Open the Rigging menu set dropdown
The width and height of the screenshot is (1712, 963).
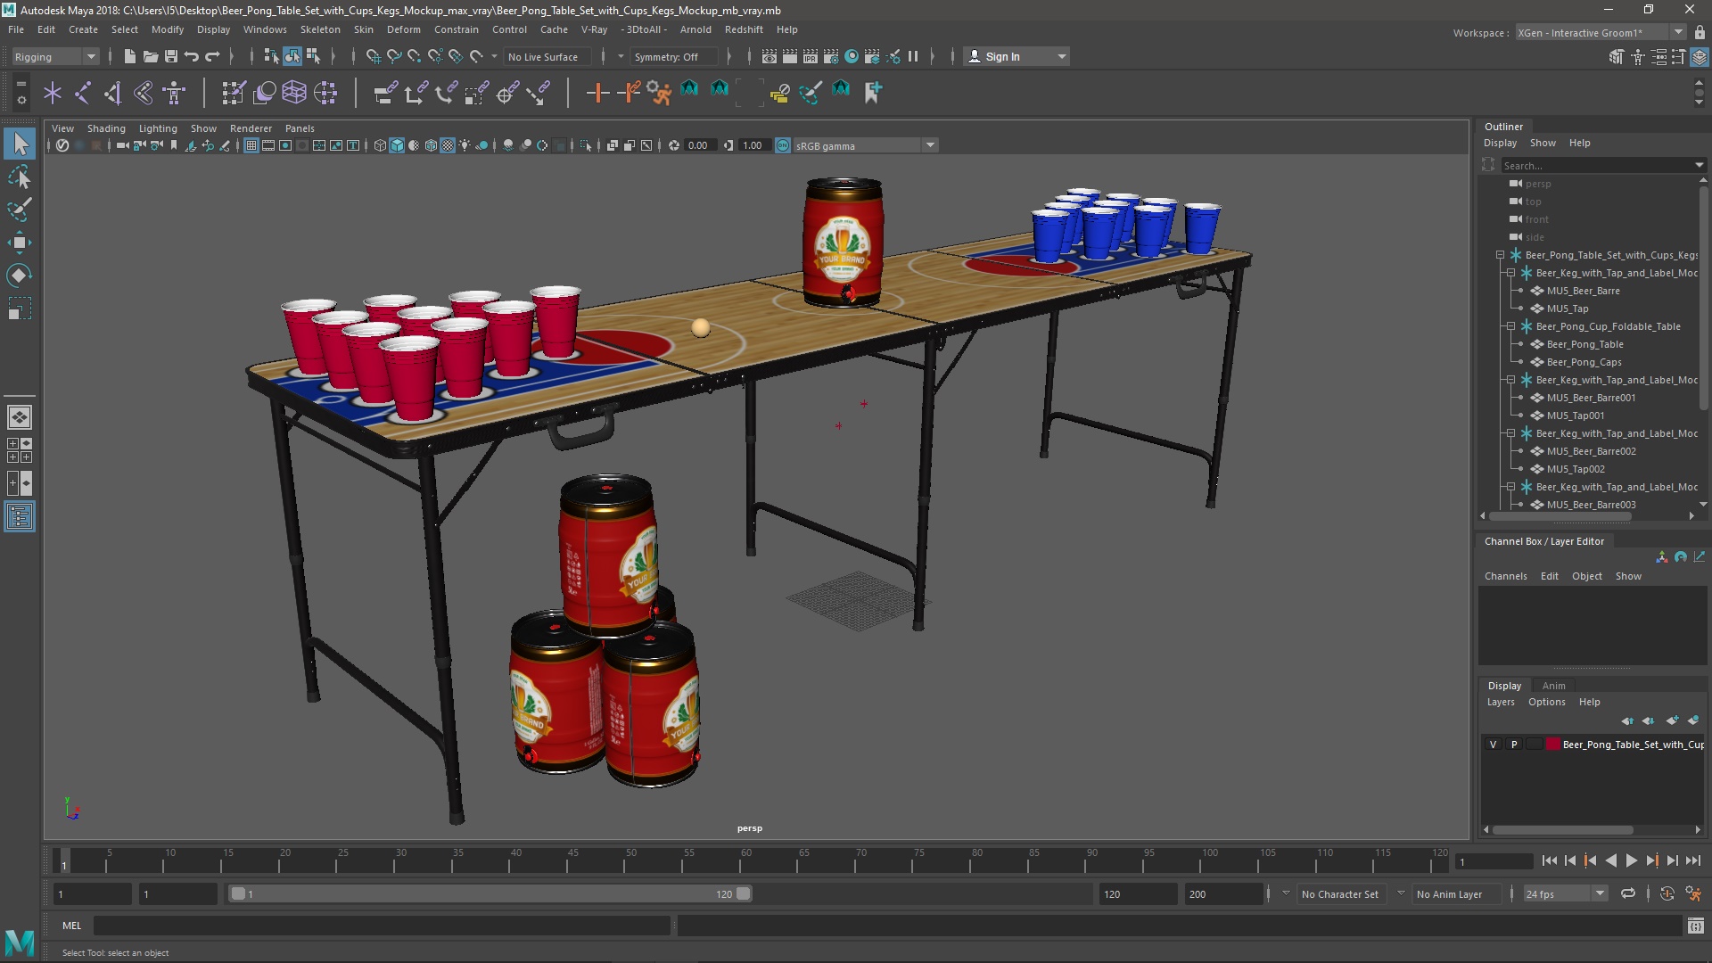click(x=55, y=56)
